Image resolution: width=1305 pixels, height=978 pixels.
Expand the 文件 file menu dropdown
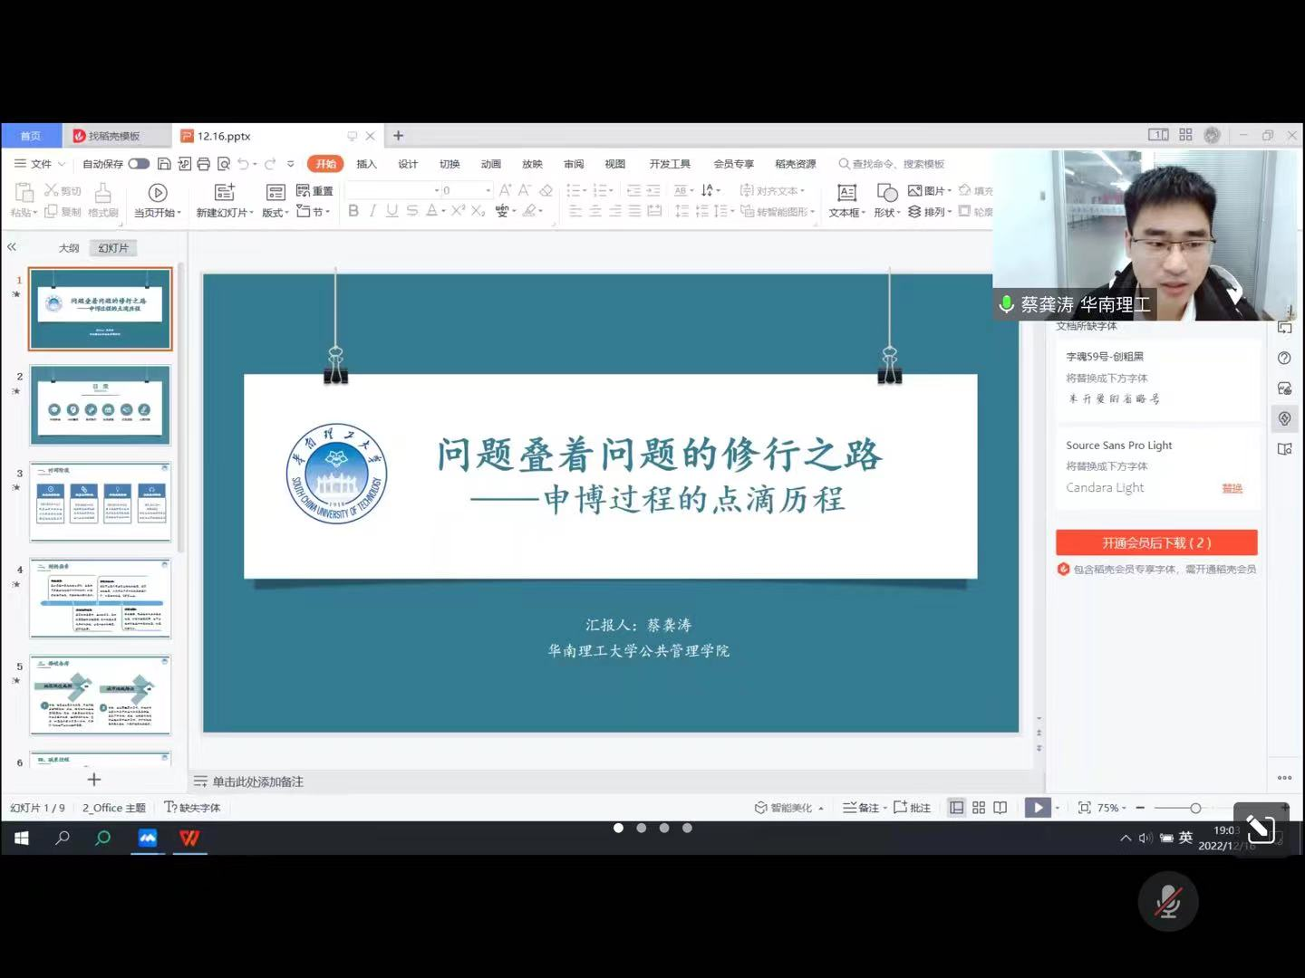point(41,164)
